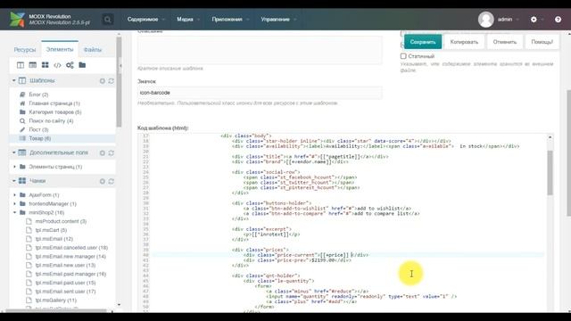
Task: Open chunk tpl.msEmail.sent.user (17)
Action: (x=65, y=292)
